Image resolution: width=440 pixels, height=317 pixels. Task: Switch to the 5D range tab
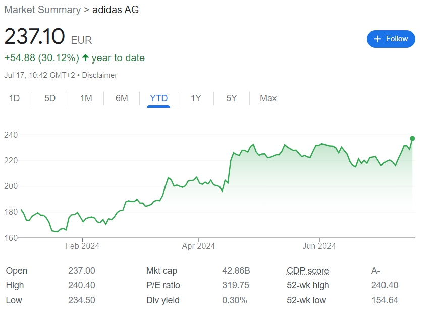(50, 98)
